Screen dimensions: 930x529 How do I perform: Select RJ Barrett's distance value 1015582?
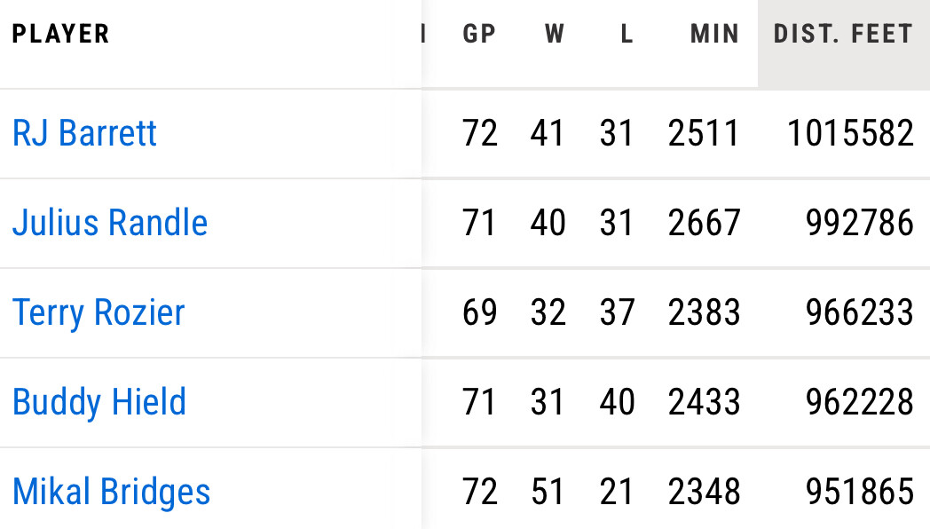click(x=850, y=133)
